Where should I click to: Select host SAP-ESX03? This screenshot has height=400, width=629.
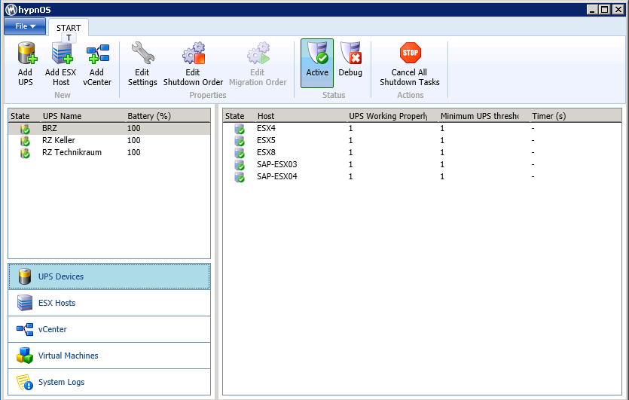click(422, 164)
